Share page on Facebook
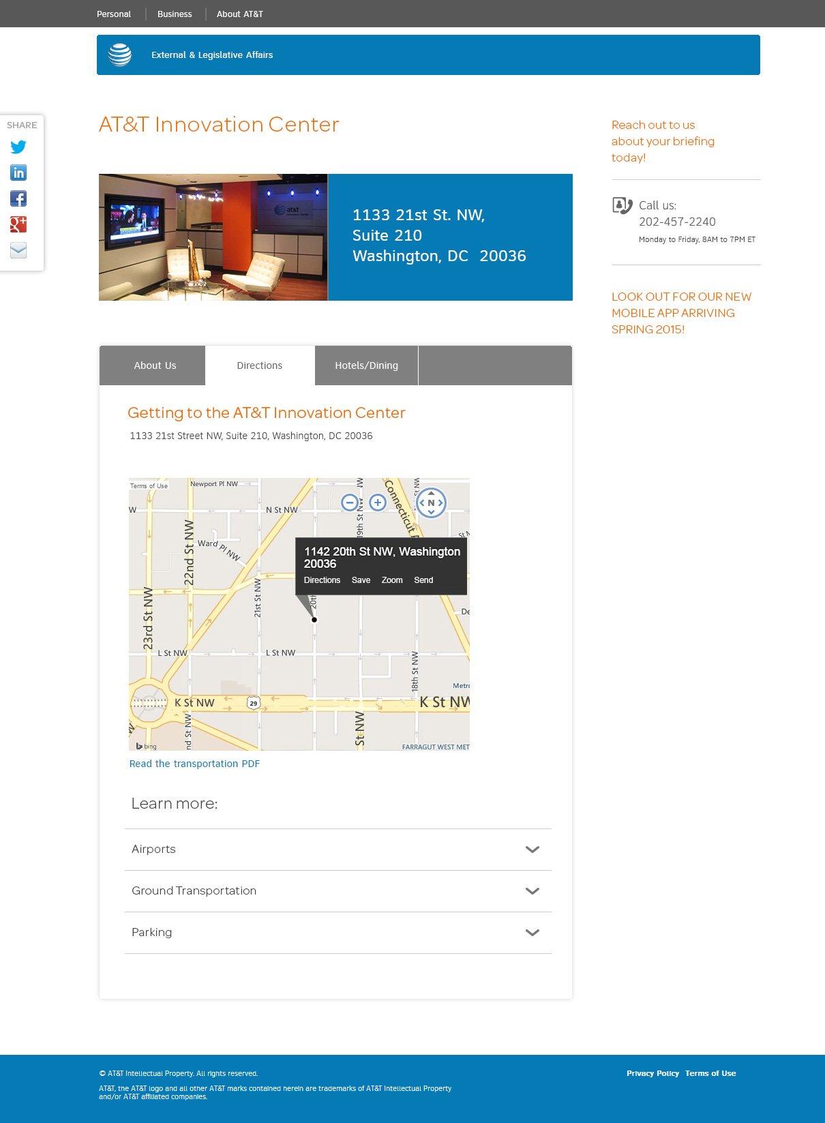This screenshot has width=825, height=1123. click(x=18, y=198)
